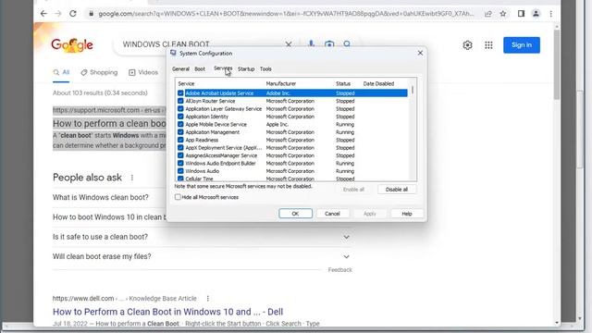Image resolution: width=592 pixels, height=333 pixels.
Task: Open the browser side panel icon
Action: 521,14
